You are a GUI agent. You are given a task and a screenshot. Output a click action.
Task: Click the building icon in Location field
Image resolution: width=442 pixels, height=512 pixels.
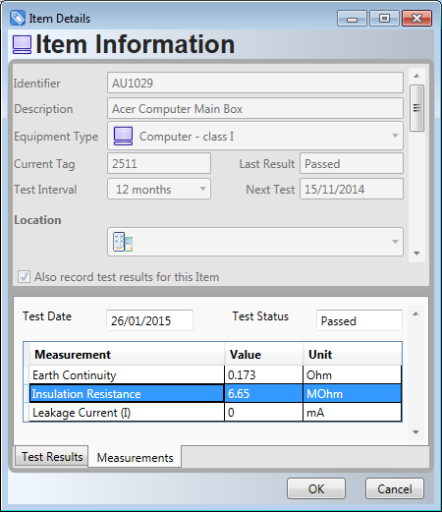(x=123, y=242)
